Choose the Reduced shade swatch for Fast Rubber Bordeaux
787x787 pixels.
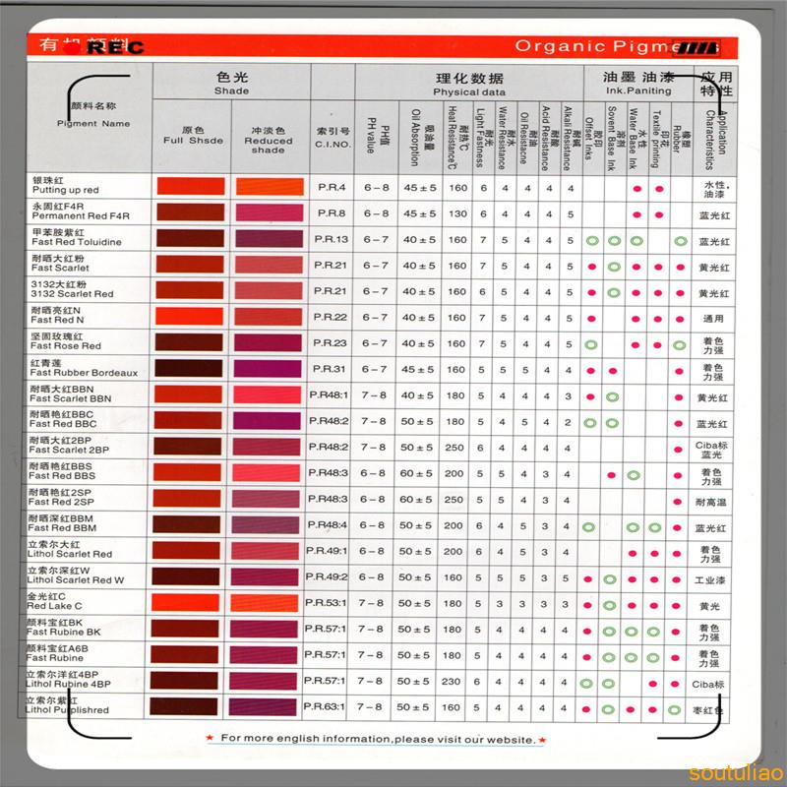(x=268, y=369)
